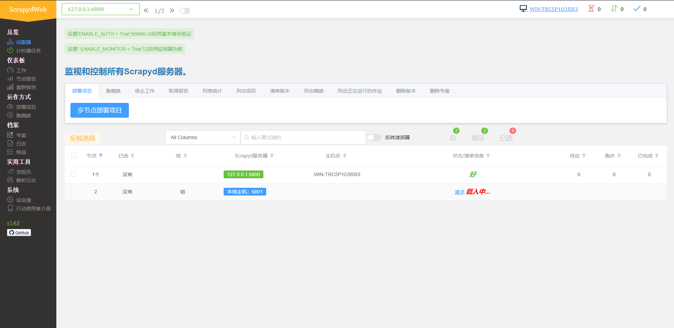This screenshot has width=674, height=328.
Task: Click the ScrapydWeb logo
Action: pos(28,10)
